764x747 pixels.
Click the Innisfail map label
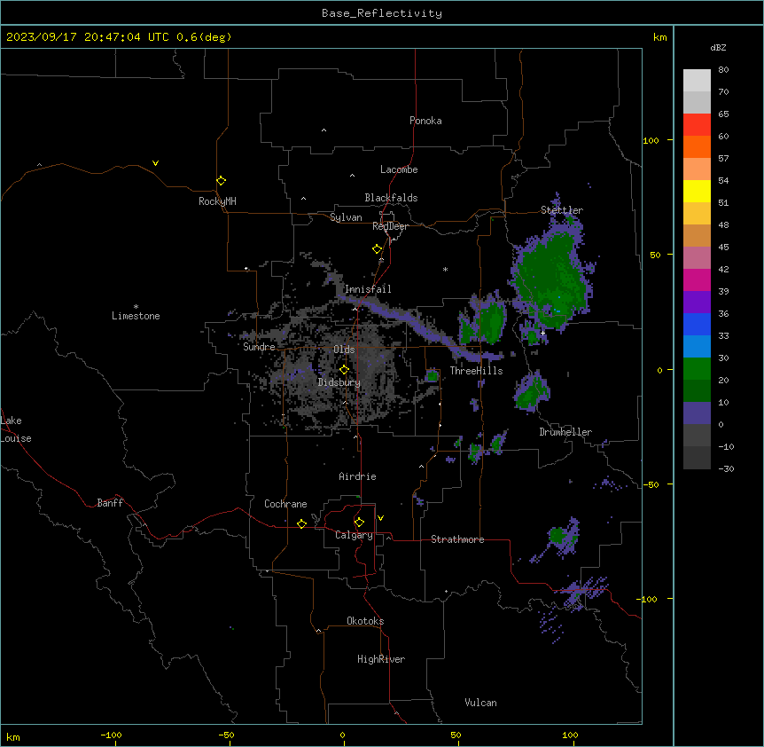[x=368, y=289]
